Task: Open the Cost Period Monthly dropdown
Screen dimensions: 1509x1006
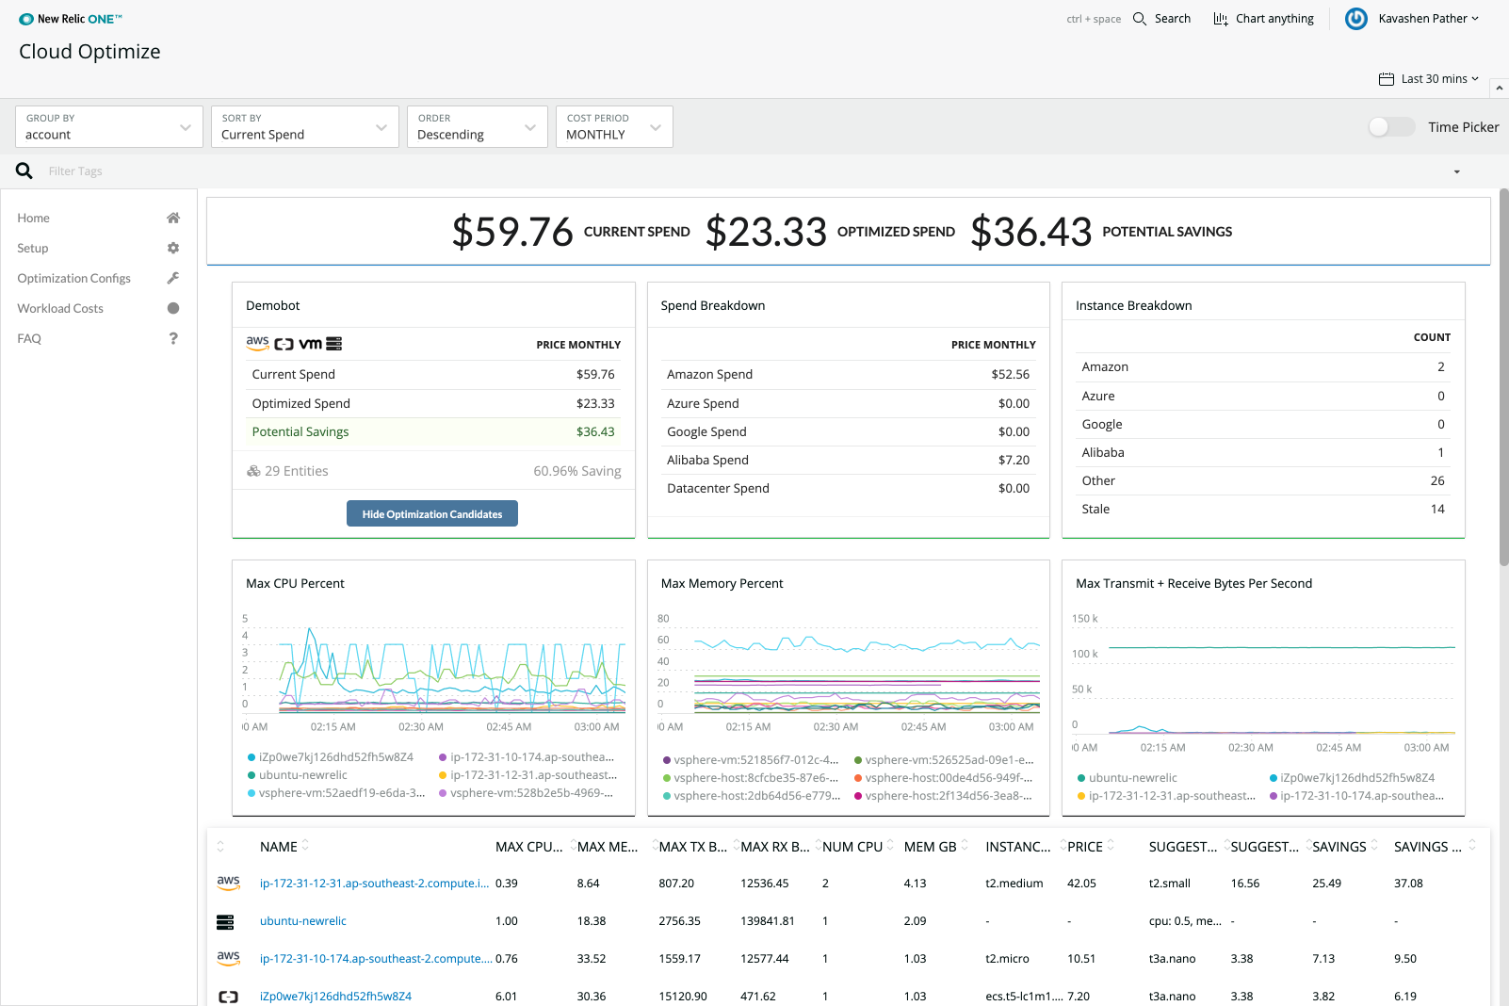Action: coord(614,126)
